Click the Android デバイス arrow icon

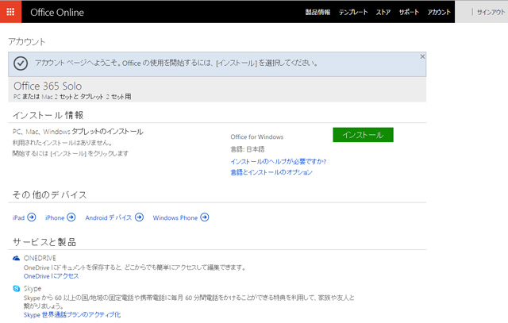coord(140,217)
